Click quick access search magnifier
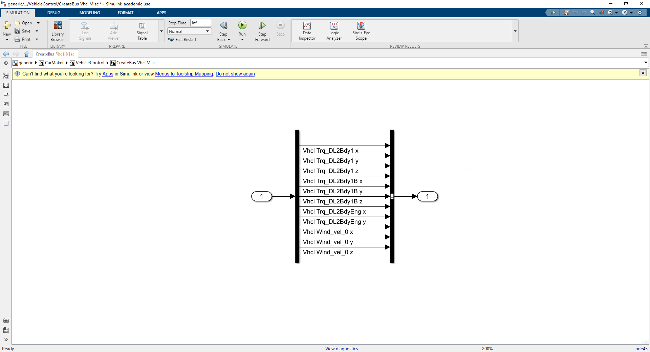This screenshot has width=650, height=352. tap(593, 13)
